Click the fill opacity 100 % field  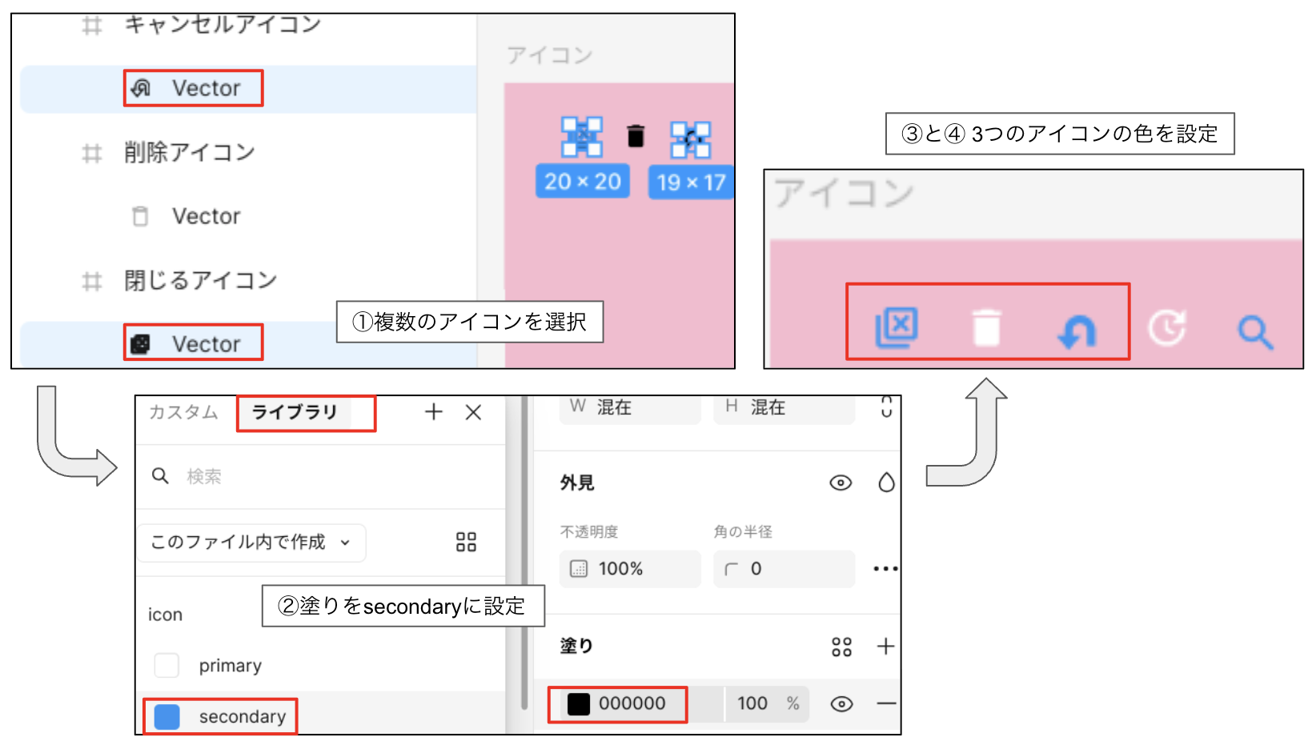[x=767, y=704]
